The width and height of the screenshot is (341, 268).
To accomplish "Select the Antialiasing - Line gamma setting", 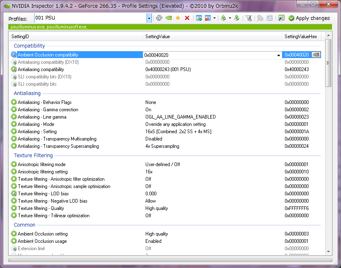I will click(x=166, y=117).
